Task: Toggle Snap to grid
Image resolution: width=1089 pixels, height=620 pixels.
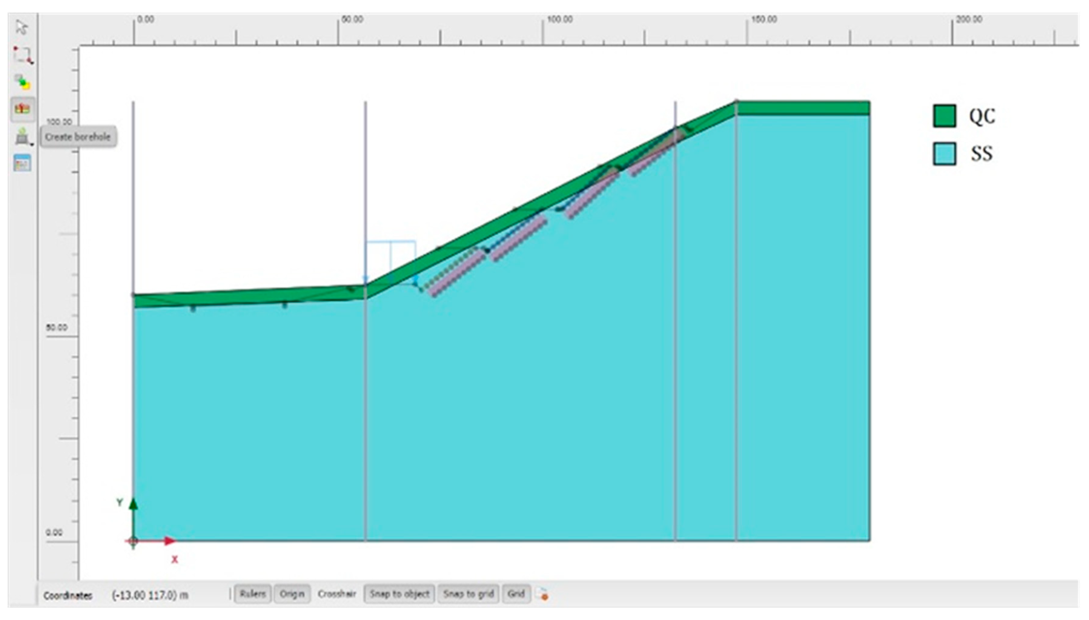Action: point(468,594)
